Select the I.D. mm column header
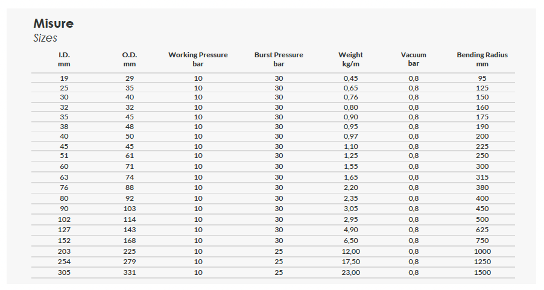This screenshot has height=290, width=544. pos(65,59)
